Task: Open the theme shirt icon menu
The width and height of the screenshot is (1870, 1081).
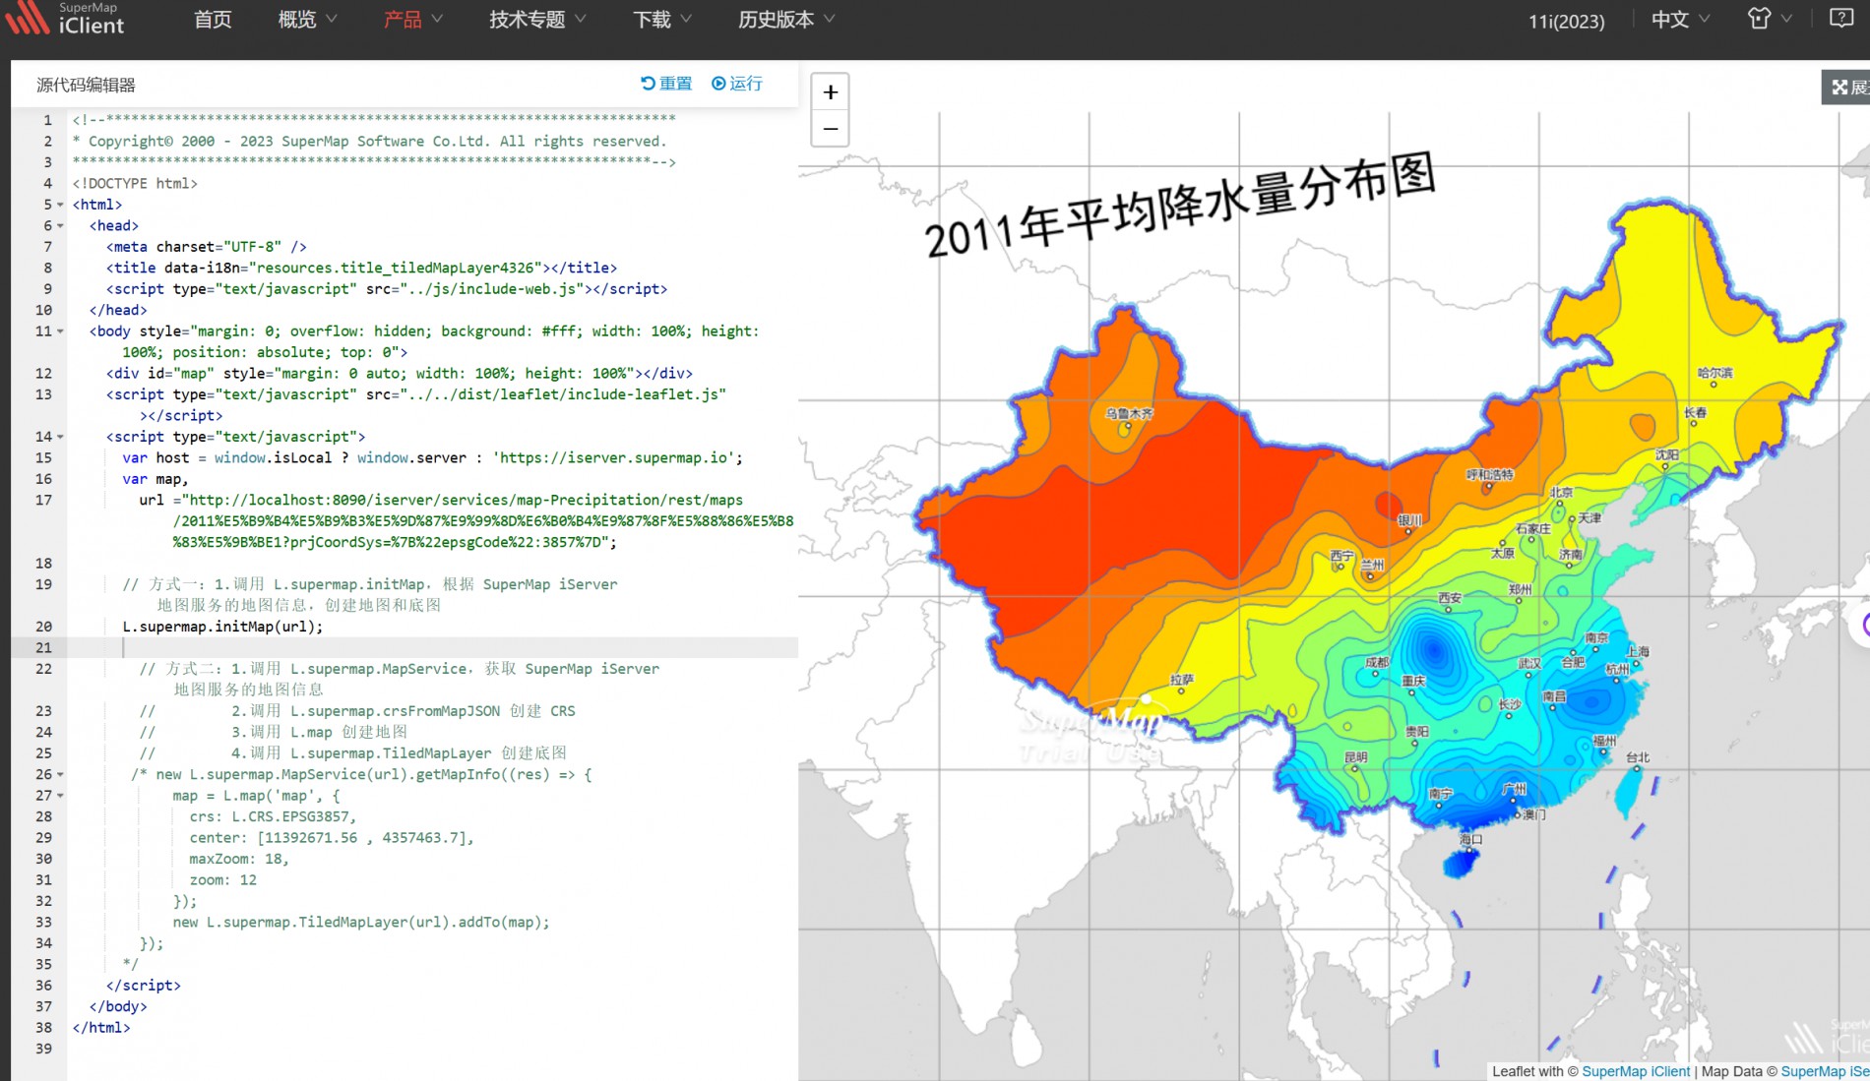Action: (1769, 19)
